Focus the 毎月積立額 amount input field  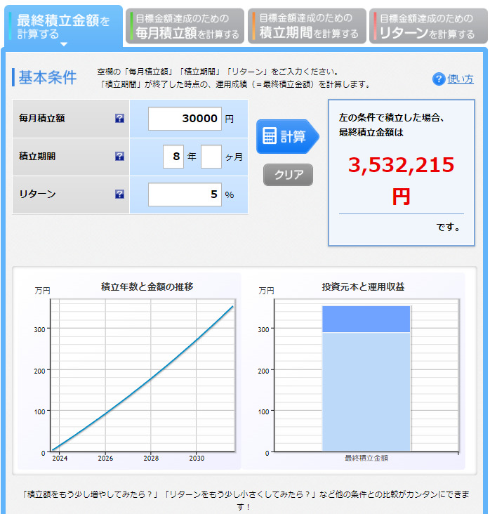click(x=185, y=119)
